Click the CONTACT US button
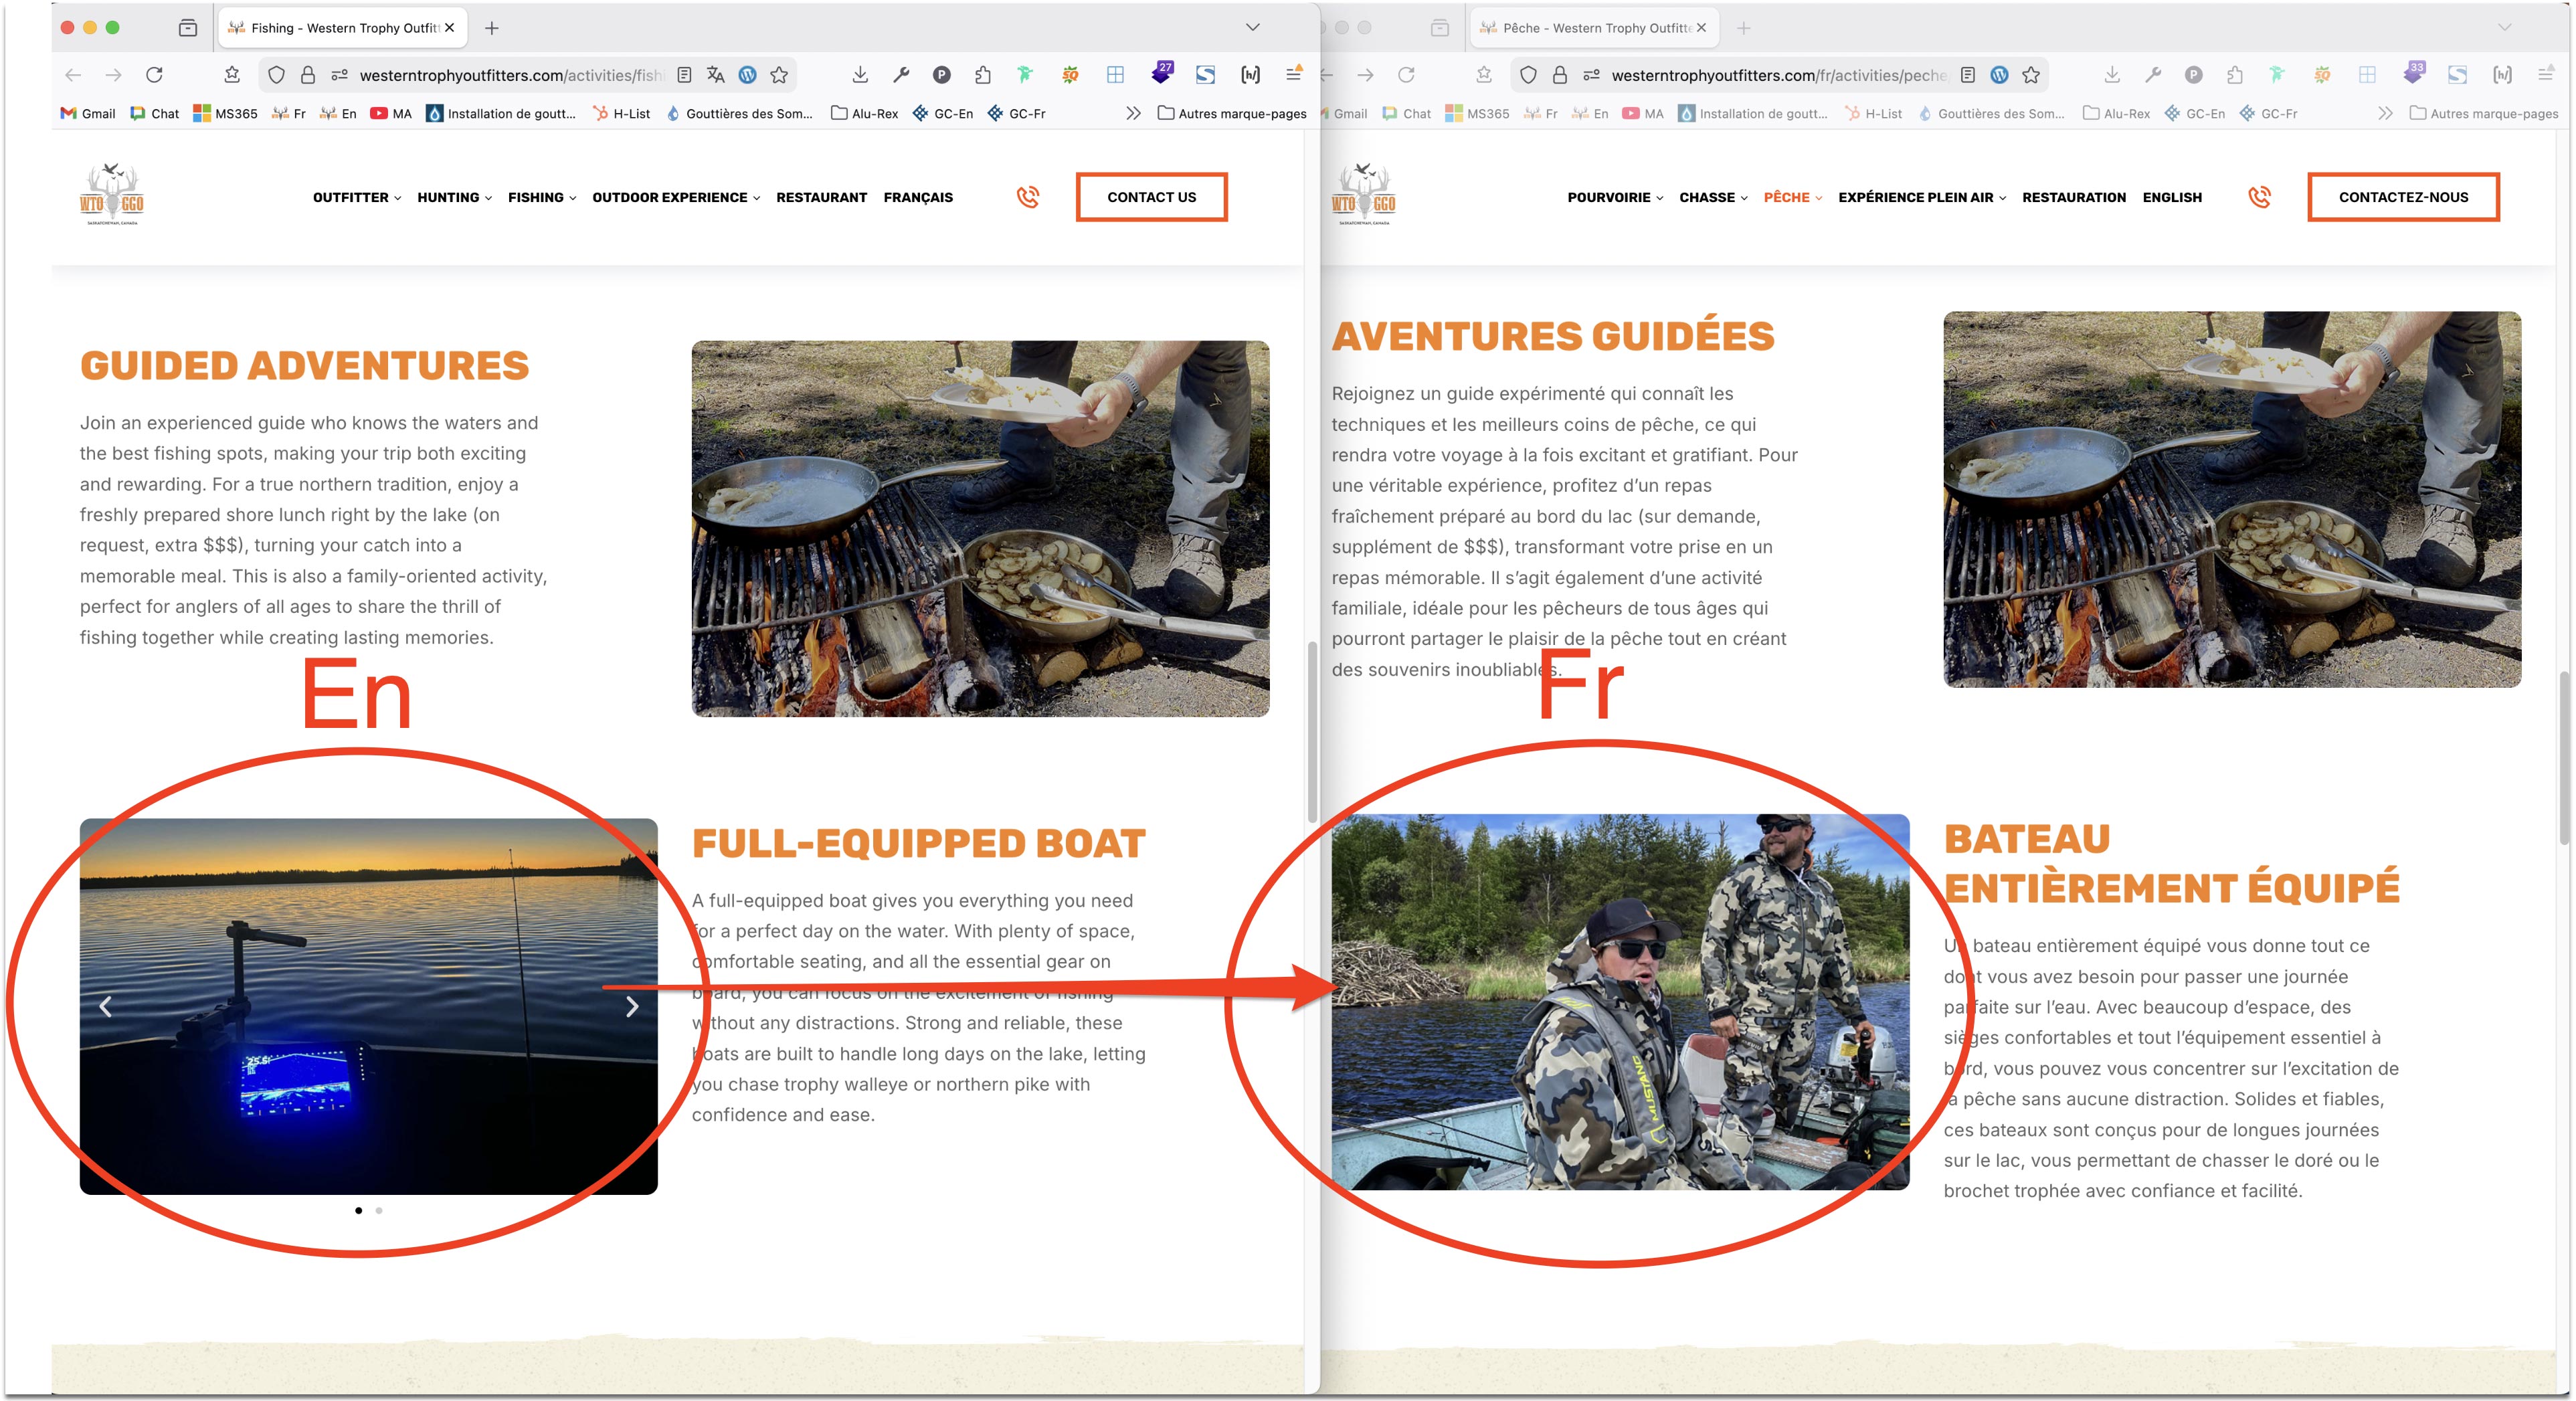 coord(1151,197)
